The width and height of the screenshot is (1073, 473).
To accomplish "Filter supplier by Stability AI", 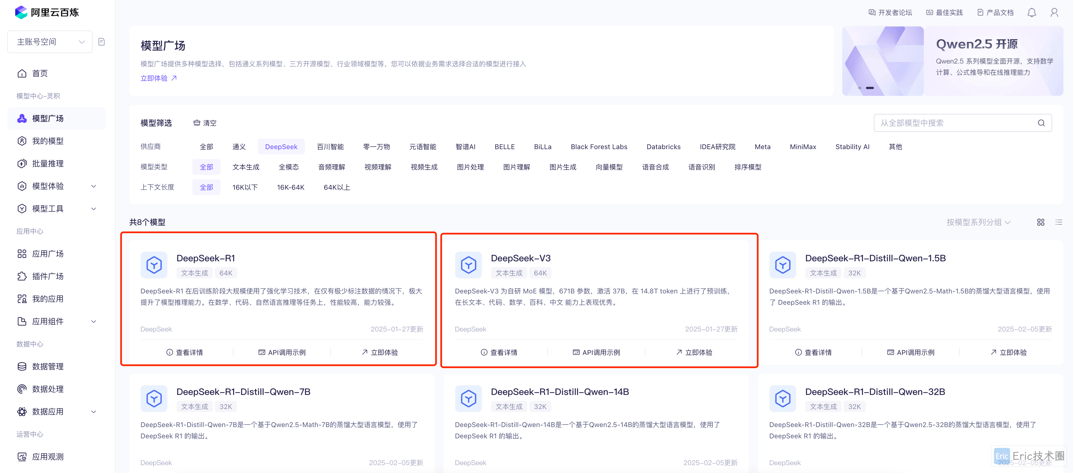I will pyautogui.click(x=852, y=147).
